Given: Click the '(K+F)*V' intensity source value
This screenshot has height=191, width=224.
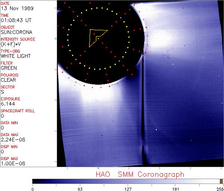Looking at the screenshot, I should 11,44.
